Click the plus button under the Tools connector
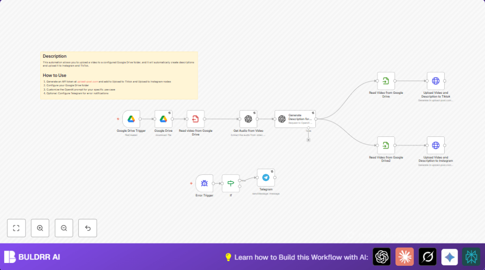Screen dimensions: 485x270 [308, 140]
